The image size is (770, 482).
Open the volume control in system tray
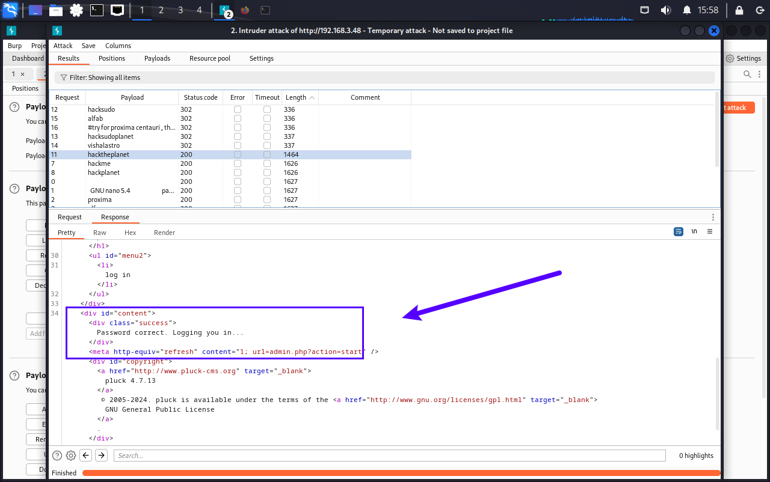click(x=665, y=10)
